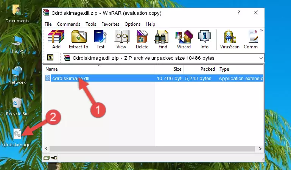
Task: Click the archive address bar text
Action: tap(143, 58)
